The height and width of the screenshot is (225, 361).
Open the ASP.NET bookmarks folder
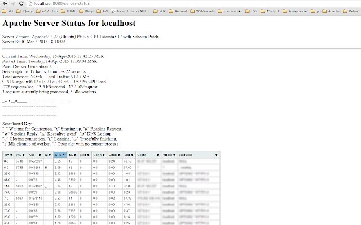pyautogui.click(x=270, y=11)
